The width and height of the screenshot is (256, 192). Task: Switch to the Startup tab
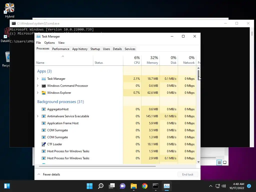95,49
